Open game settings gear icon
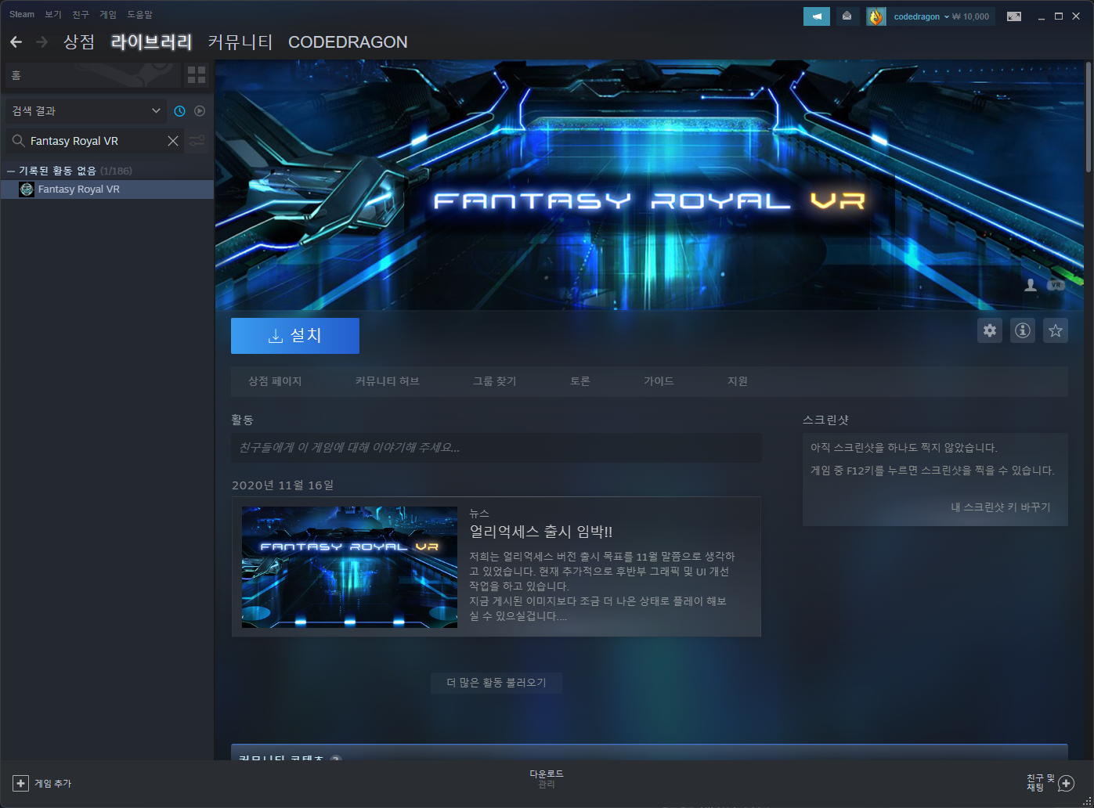The height and width of the screenshot is (808, 1094). [x=990, y=330]
